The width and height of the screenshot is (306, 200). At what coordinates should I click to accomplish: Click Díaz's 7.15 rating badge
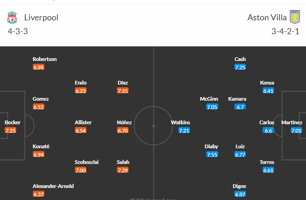click(x=123, y=91)
